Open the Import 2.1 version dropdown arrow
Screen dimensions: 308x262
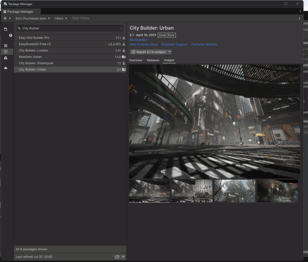(169, 52)
